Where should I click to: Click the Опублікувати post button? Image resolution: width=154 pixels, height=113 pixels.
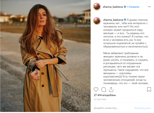pyautogui.click(x=142, y=108)
